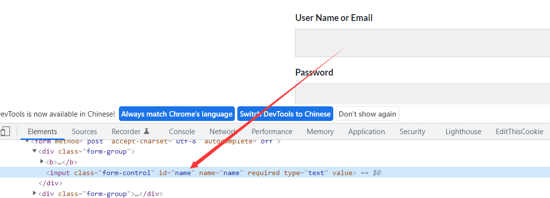Click the form method=post line
Viewport: 550px width, 198px height.
tap(156, 141)
